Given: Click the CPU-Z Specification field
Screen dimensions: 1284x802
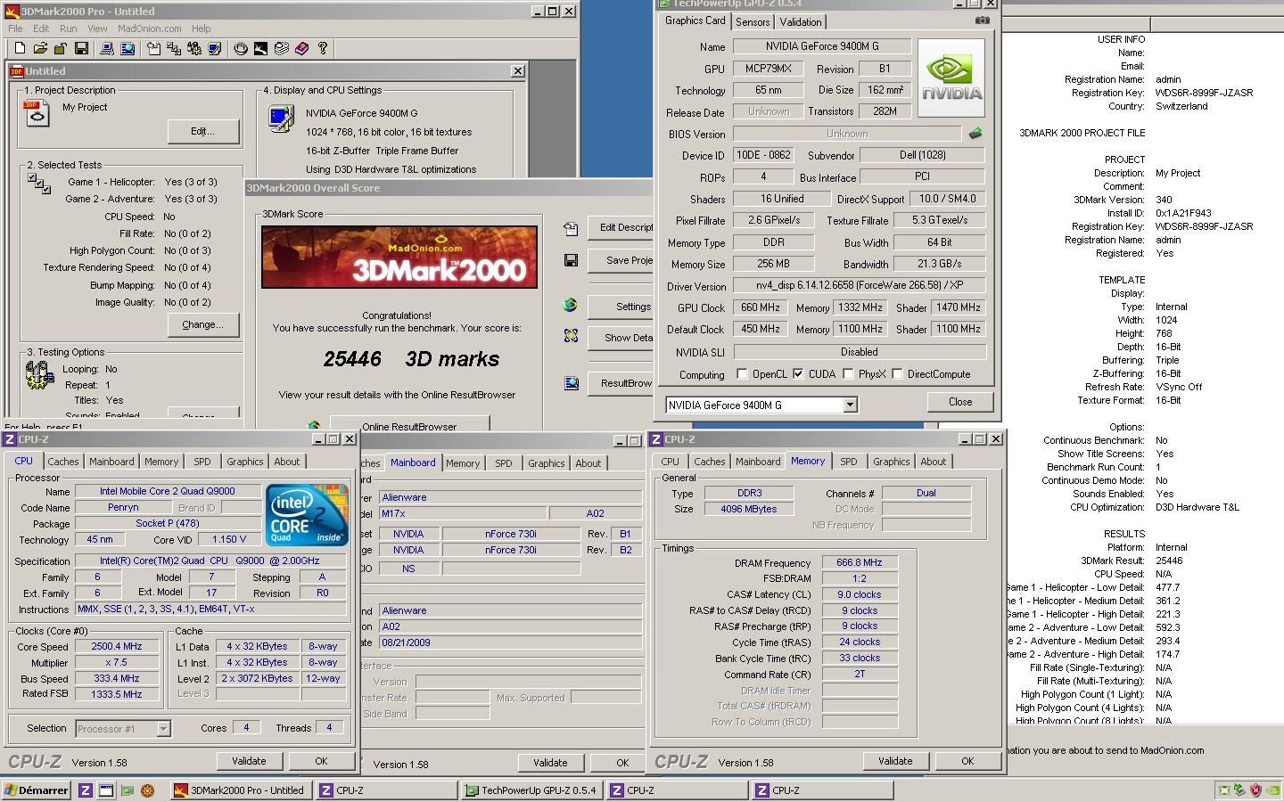Looking at the screenshot, I should point(210,561).
